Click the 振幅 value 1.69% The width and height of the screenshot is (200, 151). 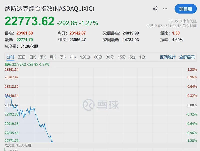[x=177, y=40]
